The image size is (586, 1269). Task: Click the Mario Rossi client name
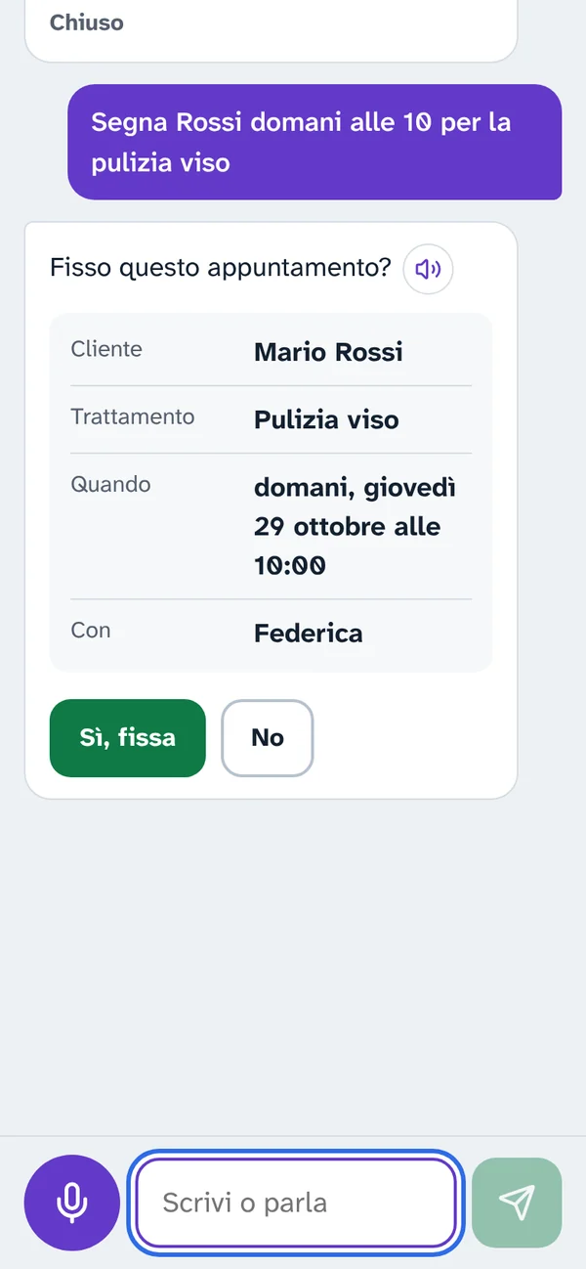pyautogui.click(x=328, y=352)
